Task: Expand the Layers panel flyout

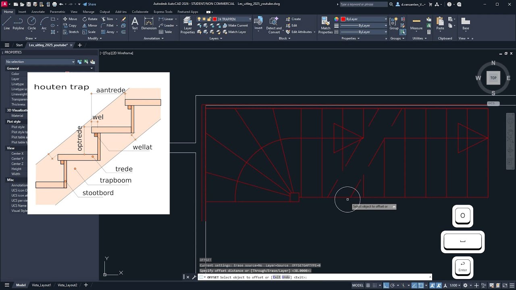Action: point(216,38)
